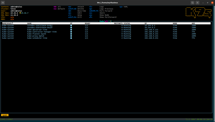Screen dimensions: 215x122
Task: Select the kube-flannel pod name
Action: pyautogui.click(x=37, y=34)
